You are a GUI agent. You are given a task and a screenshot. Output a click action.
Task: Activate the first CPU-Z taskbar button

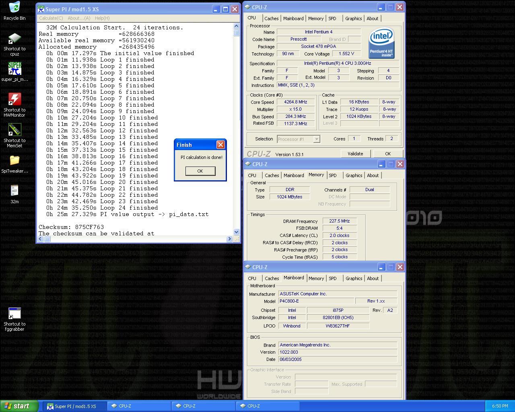pos(139,406)
